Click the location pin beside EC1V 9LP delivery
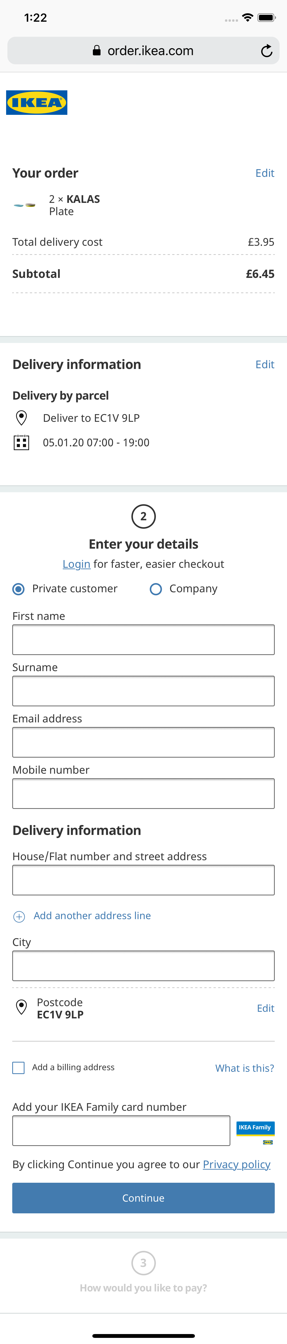This screenshot has width=287, height=1344. pos(22,417)
